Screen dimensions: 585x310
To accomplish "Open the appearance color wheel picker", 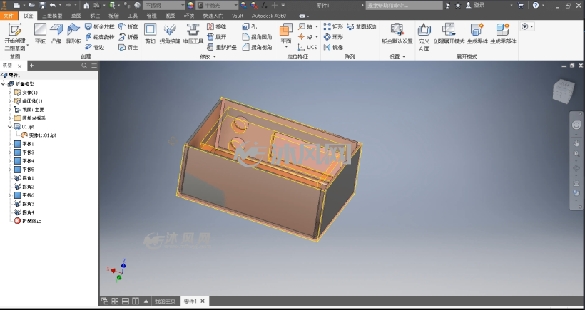I will pos(190,5).
